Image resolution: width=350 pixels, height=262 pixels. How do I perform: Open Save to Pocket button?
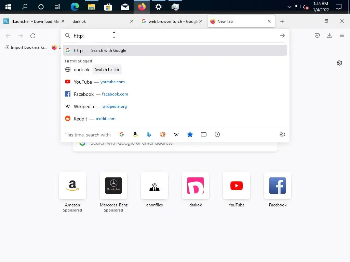click(317, 35)
